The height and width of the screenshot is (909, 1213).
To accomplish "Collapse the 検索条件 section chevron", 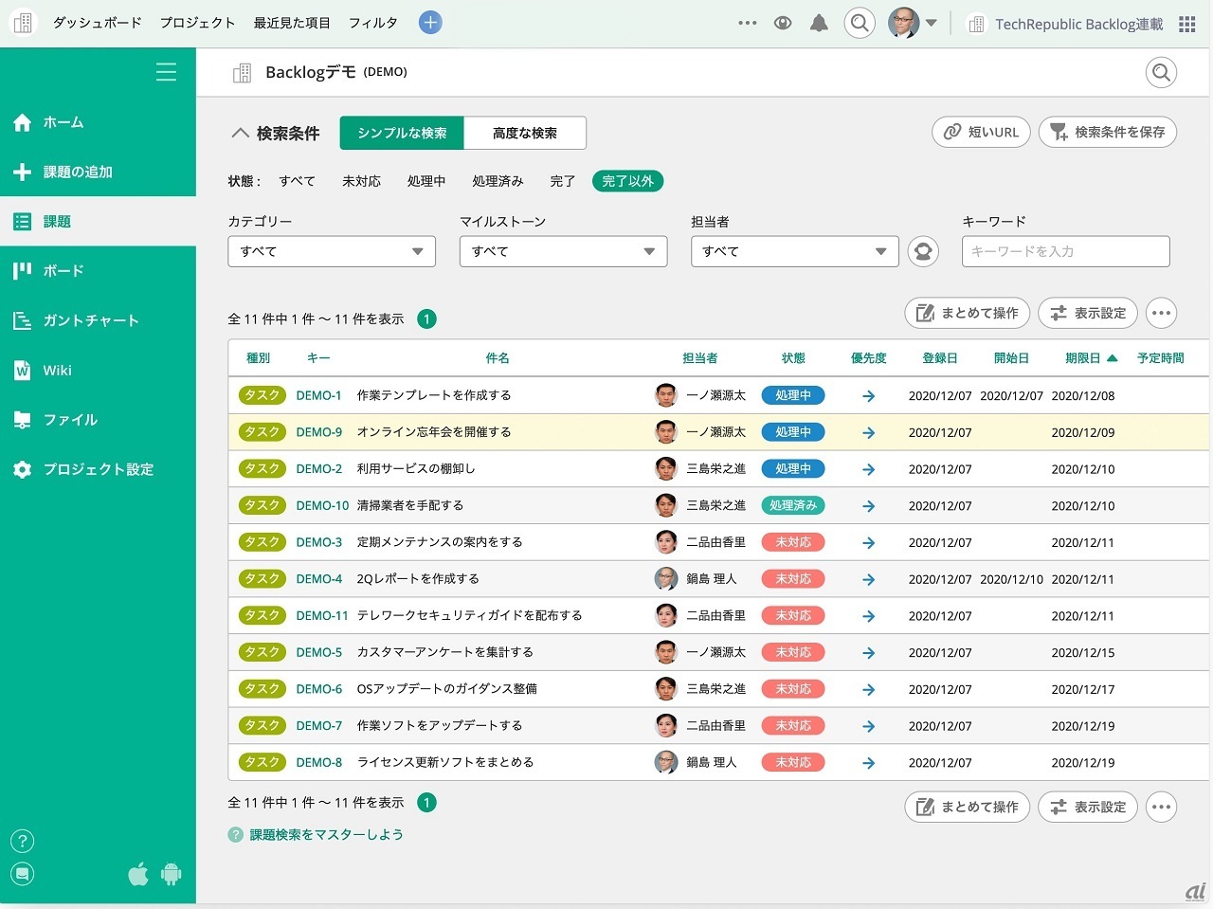I will [241, 134].
